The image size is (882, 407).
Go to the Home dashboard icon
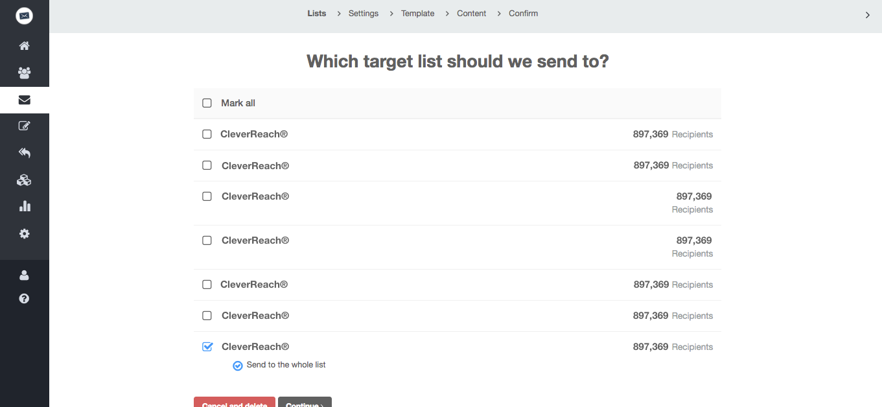pyautogui.click(x=24, y=46)
